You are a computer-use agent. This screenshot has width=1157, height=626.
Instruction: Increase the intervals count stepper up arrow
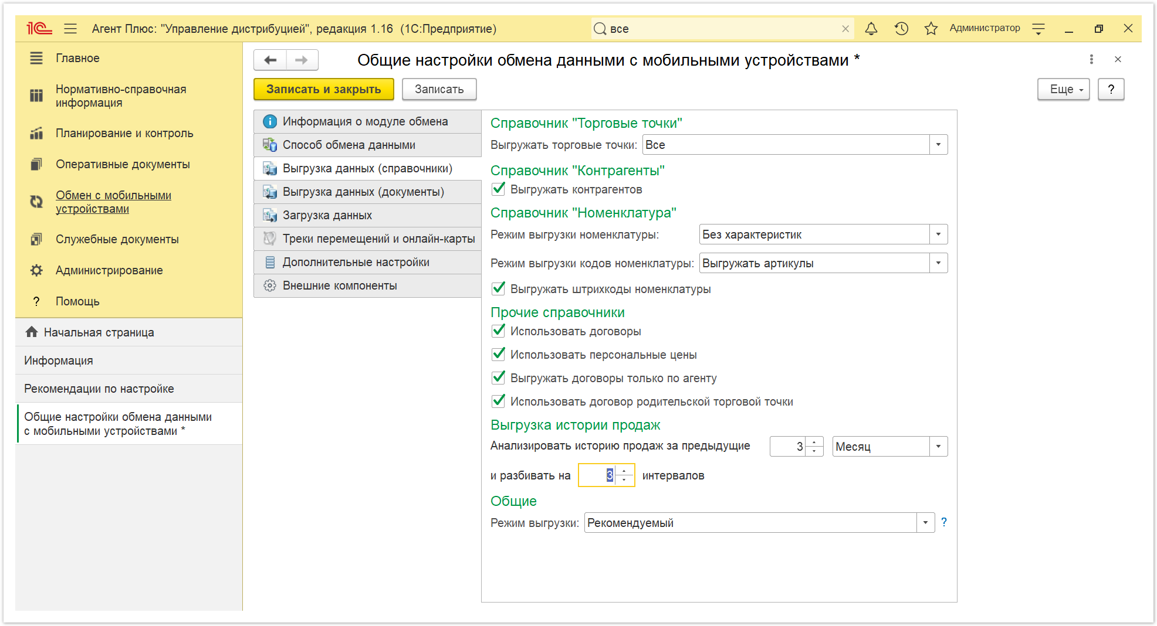[x=624, y=471]
